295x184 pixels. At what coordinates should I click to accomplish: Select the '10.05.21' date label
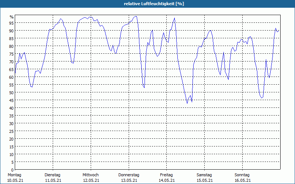[15, 180]
